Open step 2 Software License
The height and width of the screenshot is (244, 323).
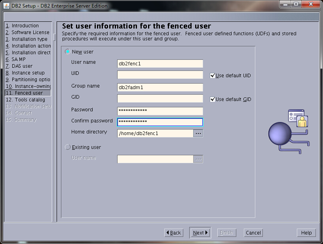[28, 32]
